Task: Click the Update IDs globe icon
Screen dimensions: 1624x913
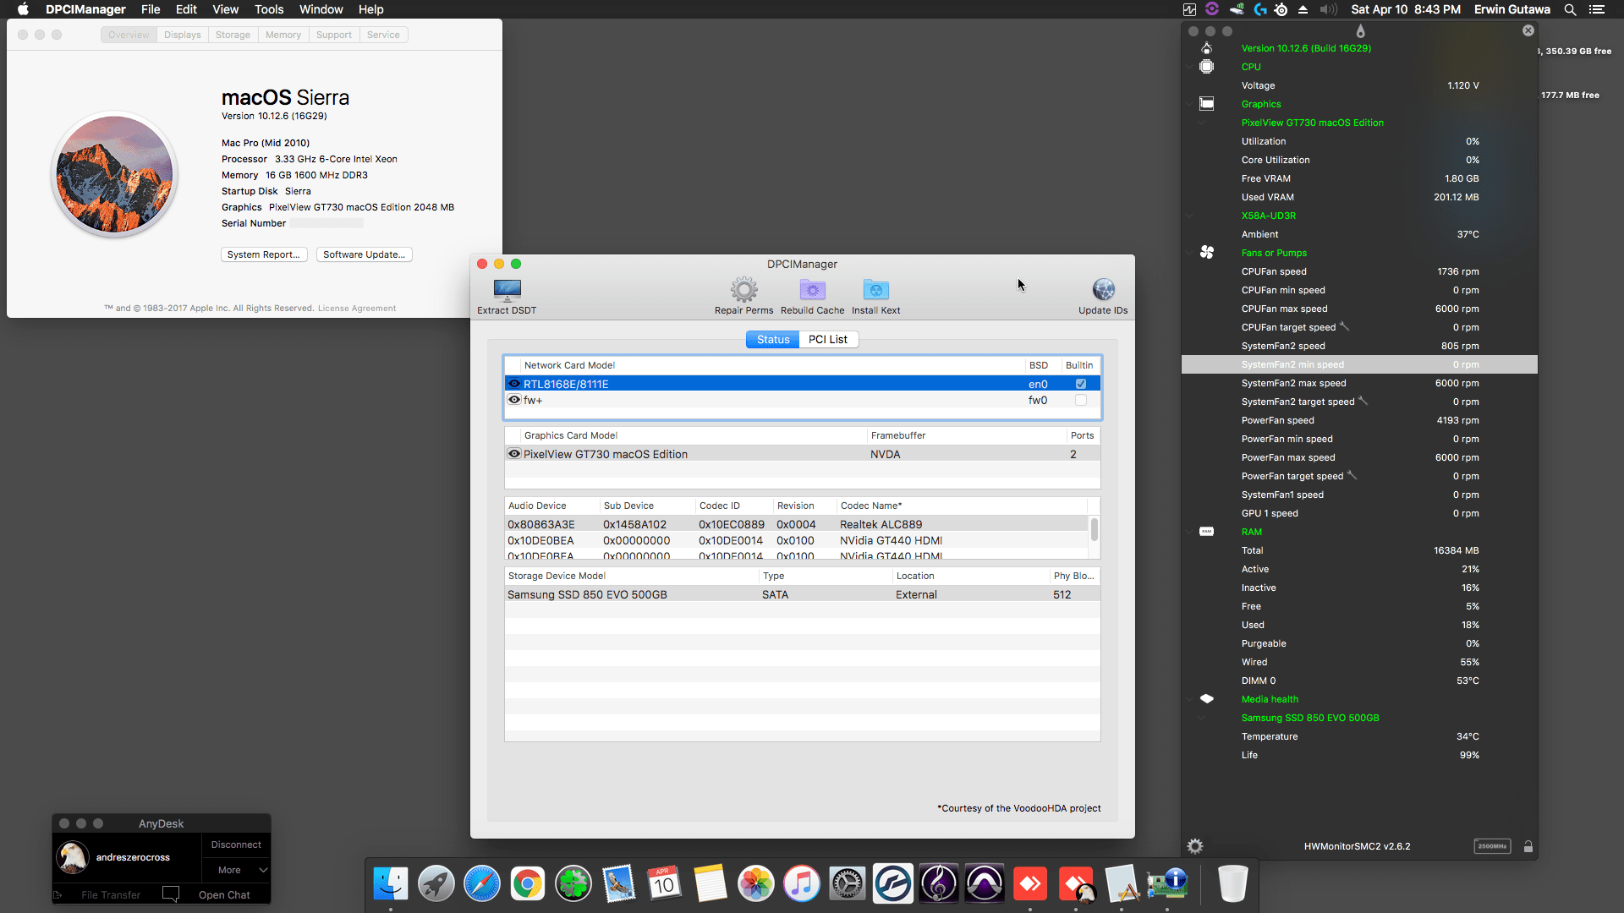Action: click(1103, 290)
